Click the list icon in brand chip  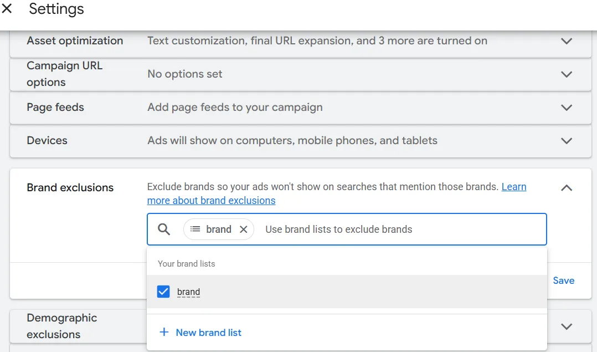(195, 229)
